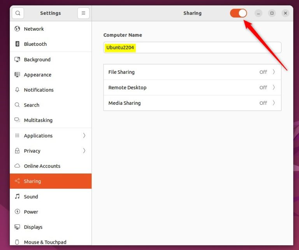299x250 pixels.
Task: Select the Sharing label in sidebar
Action: (32, 181)
